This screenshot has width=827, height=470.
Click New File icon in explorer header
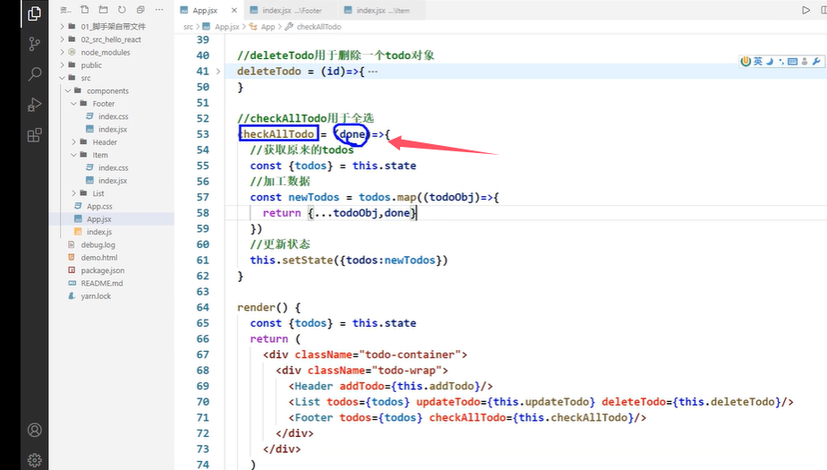84,10
